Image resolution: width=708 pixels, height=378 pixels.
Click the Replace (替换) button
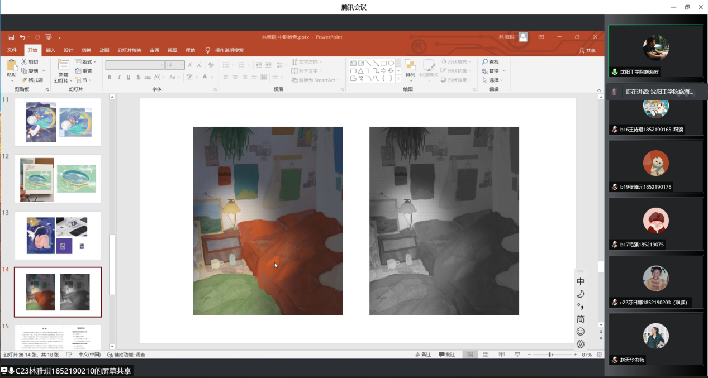[x=491, y=71]
